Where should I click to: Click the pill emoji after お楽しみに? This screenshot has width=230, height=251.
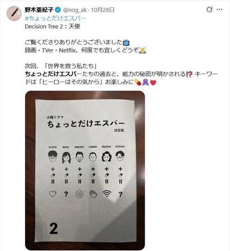pos(138,82)
